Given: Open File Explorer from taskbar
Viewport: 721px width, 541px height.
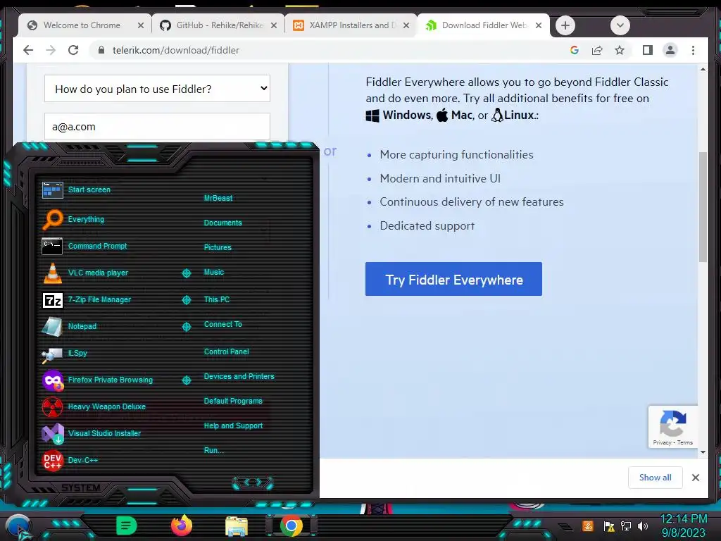Looking at the screenshot, I should (x=237, y=526).
